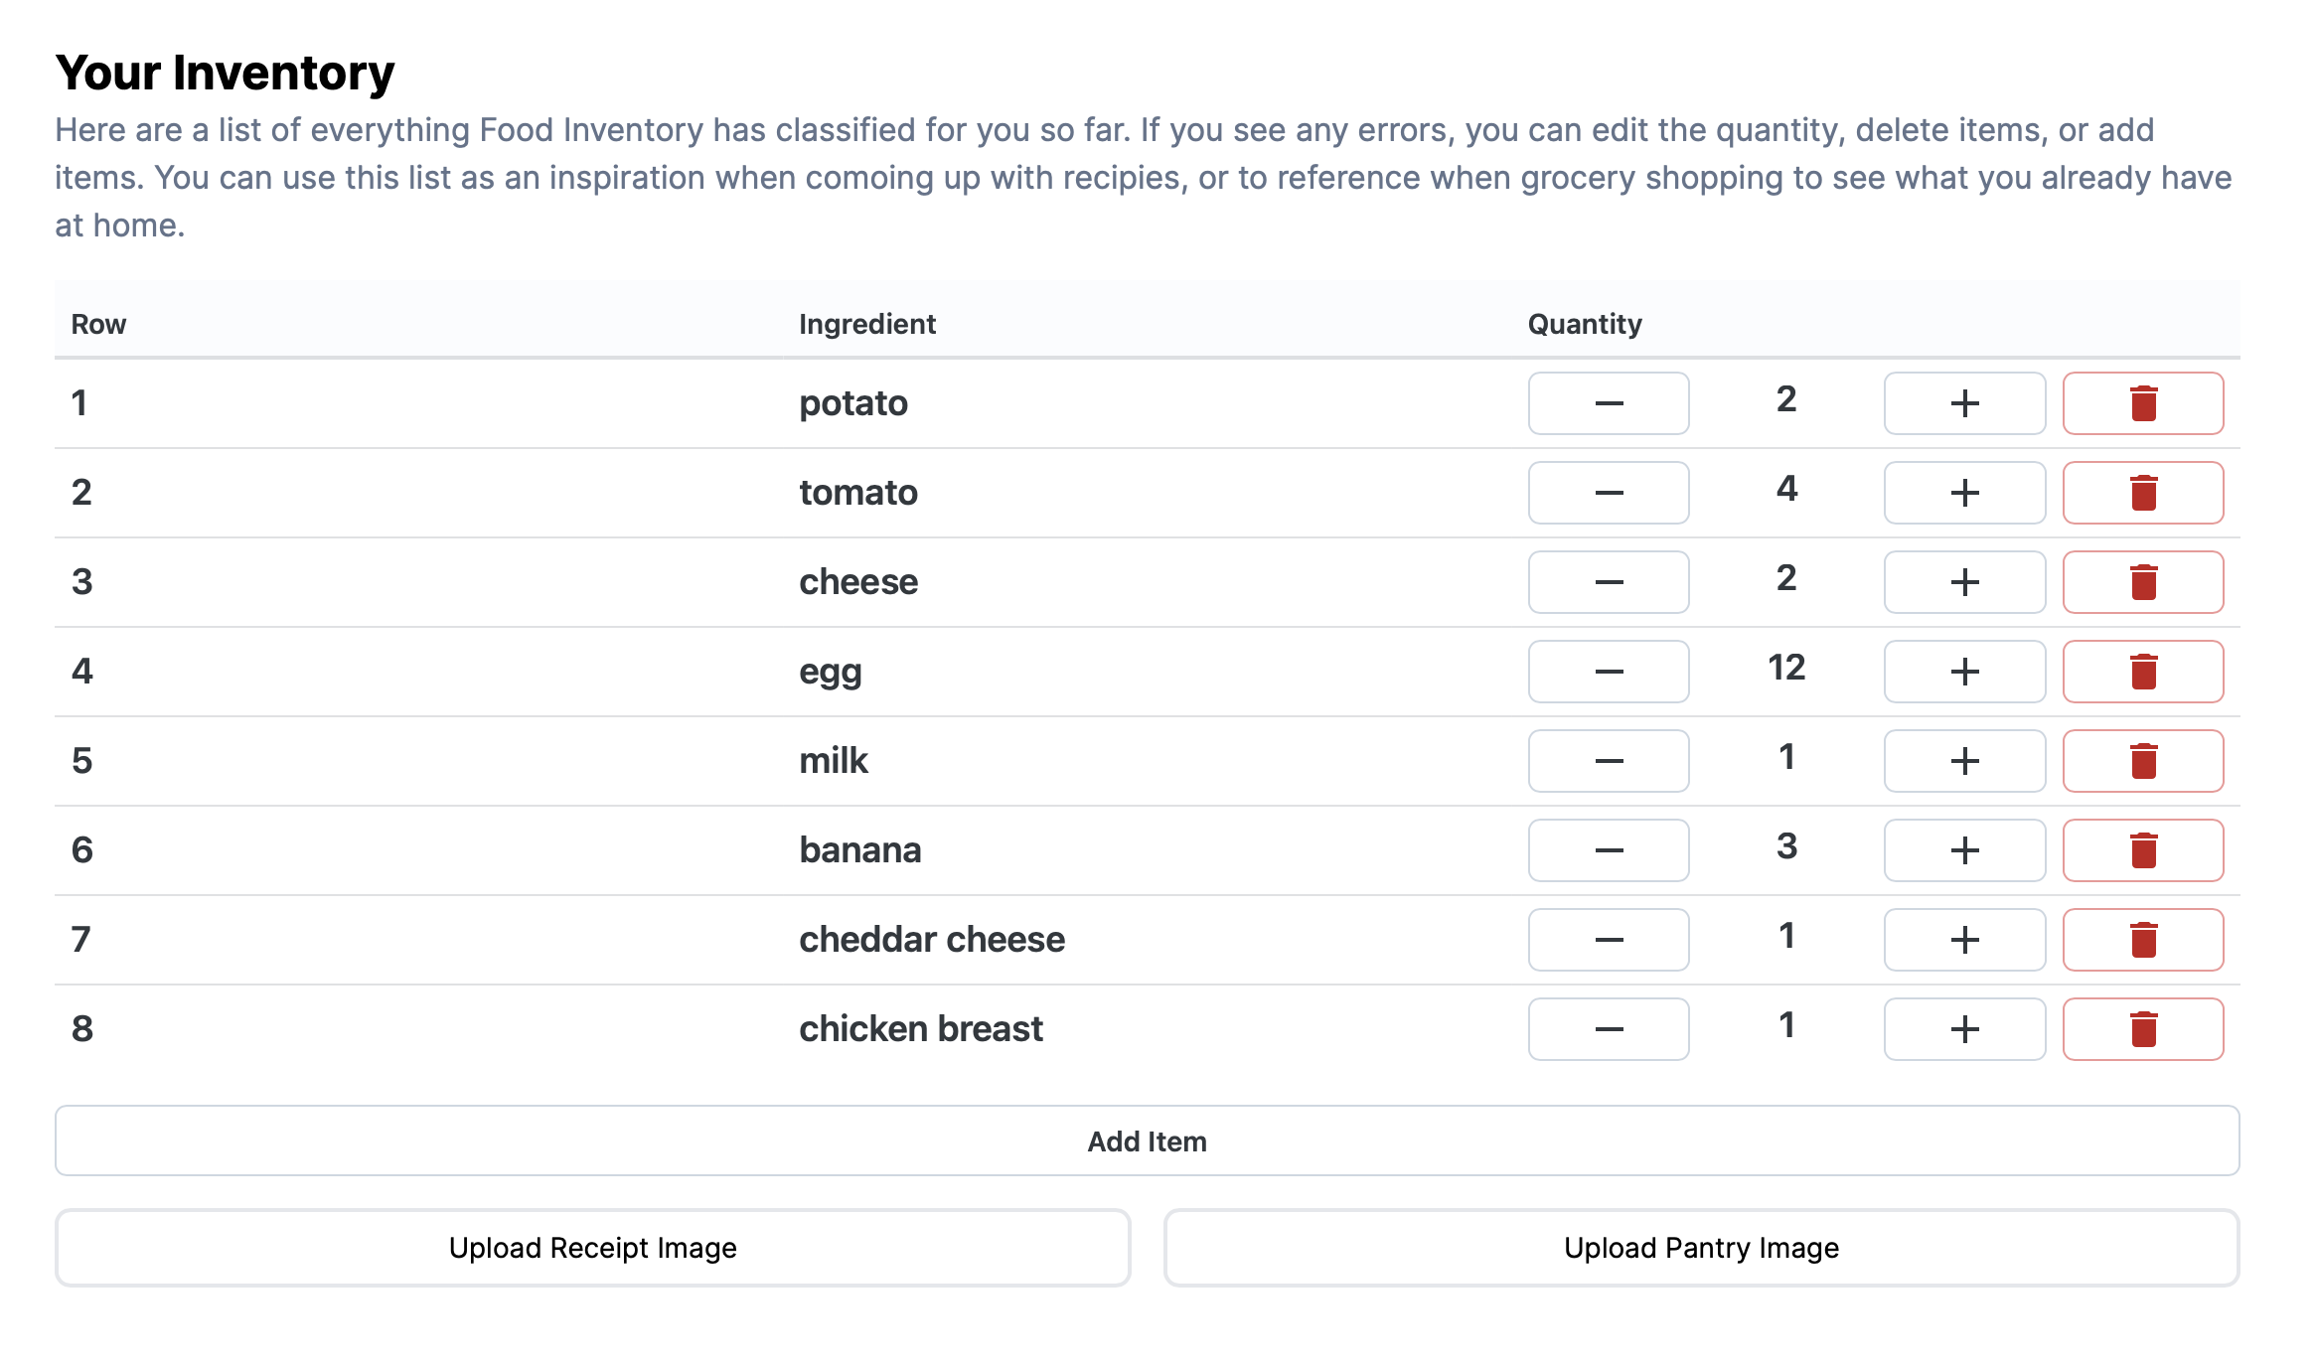Increase cheddar cheese quantity
This screenshot has height=1367, width=2317.
[1964, 940]
